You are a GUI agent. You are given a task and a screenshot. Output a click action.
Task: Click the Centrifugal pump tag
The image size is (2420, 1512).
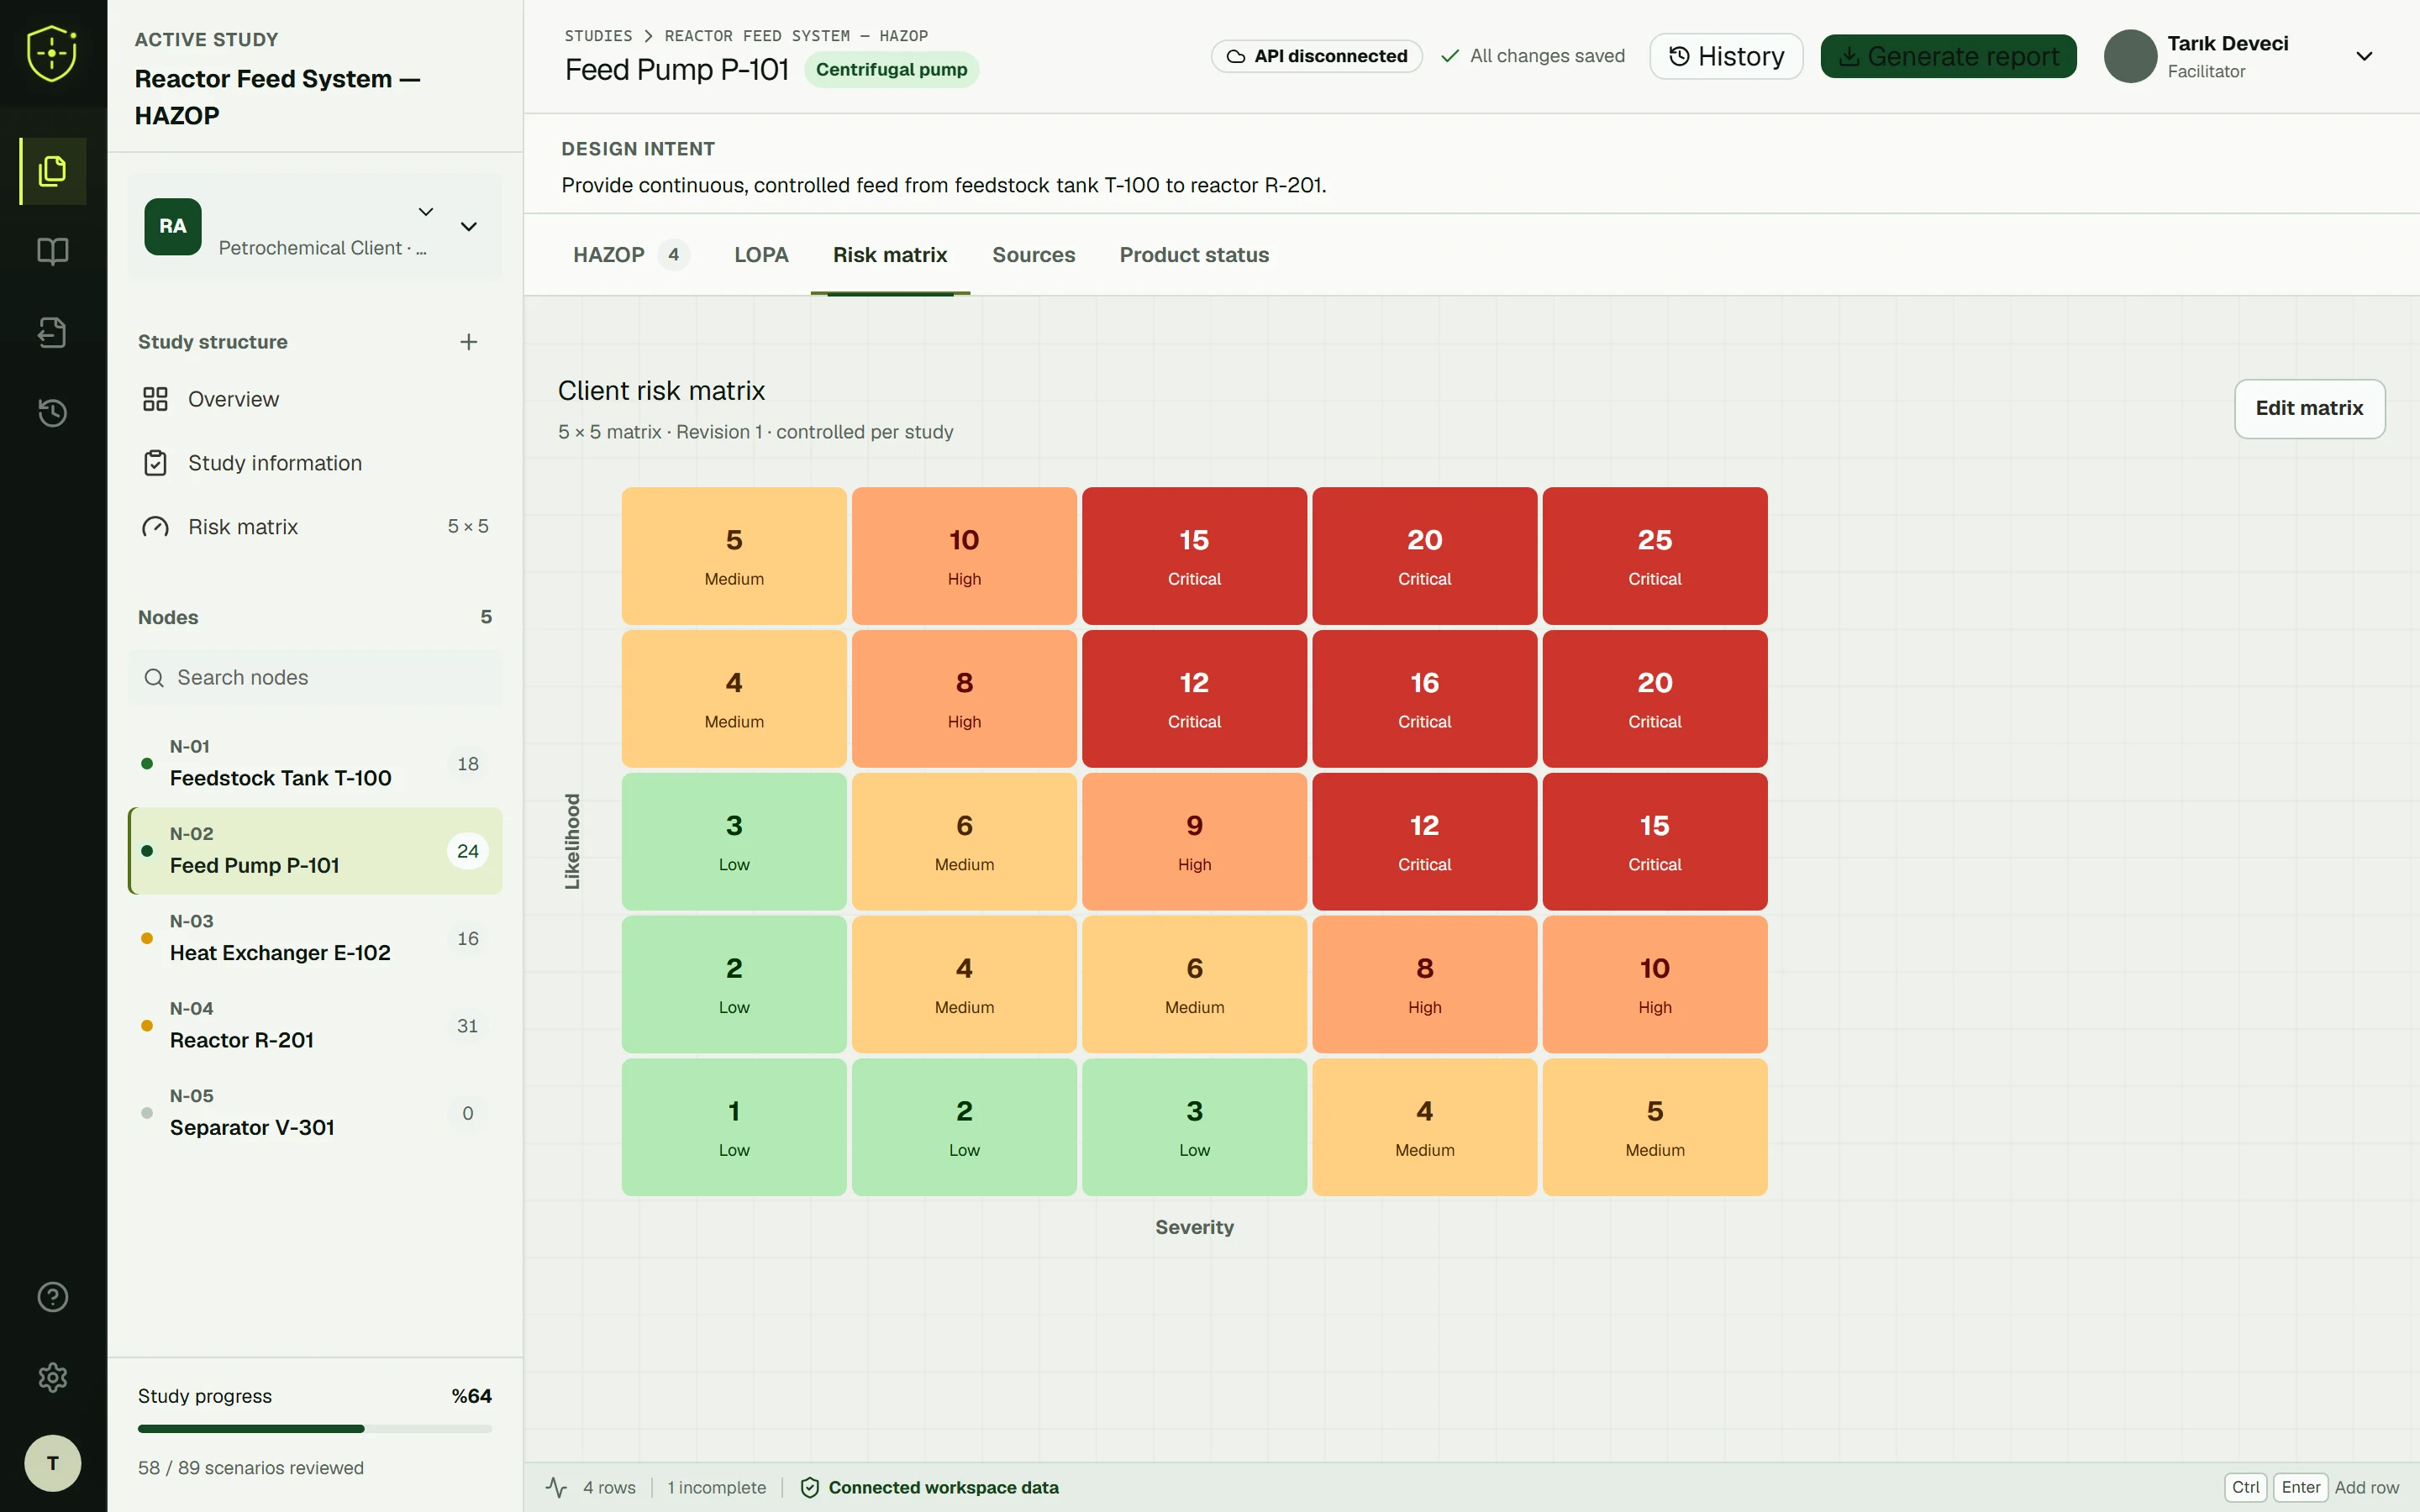click(891, 70)
